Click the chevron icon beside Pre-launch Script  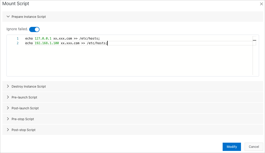(8, 97)
